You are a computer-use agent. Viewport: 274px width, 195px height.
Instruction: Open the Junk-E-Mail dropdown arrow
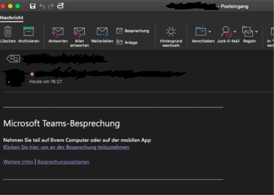(x=235, y=31)
